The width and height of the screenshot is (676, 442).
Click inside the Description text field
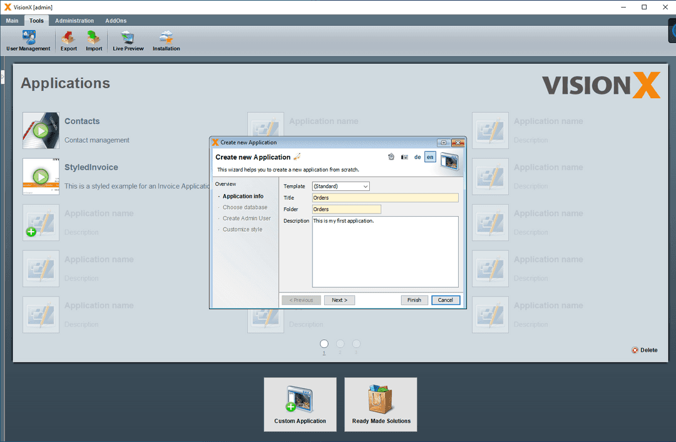[x=385, y=250]
